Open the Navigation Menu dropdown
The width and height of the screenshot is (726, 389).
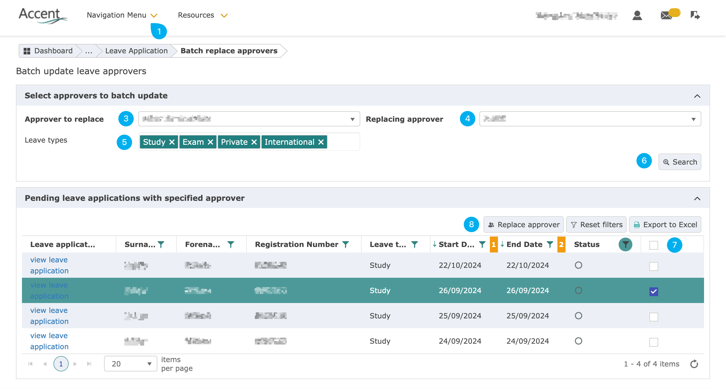point(122,15)
